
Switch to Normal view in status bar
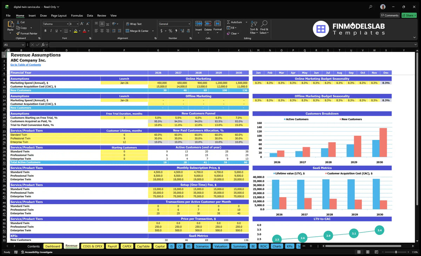click(359, 252)
